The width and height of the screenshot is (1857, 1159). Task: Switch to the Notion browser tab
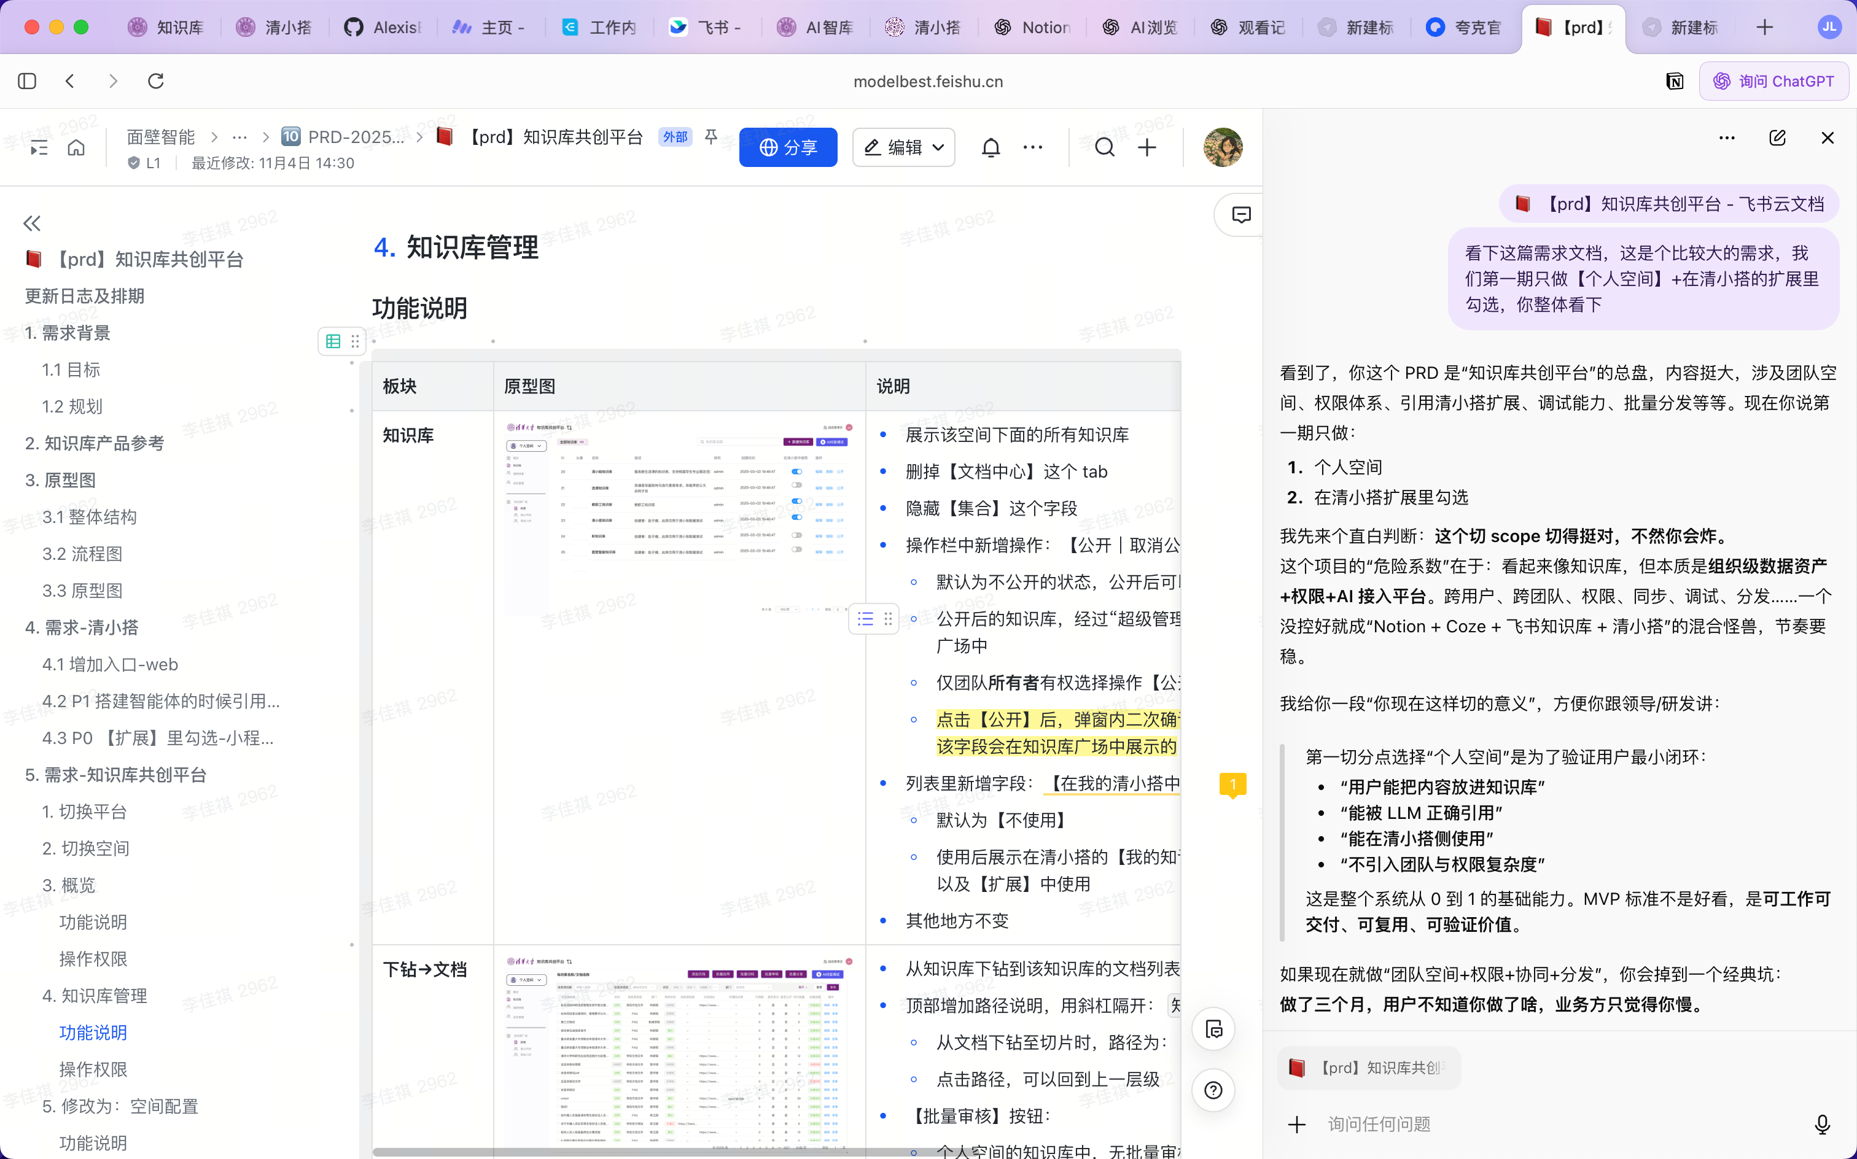coord(1033,28)
